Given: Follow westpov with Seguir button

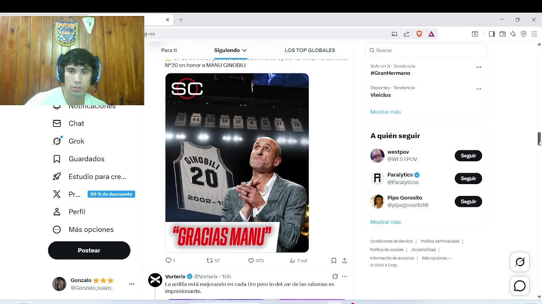Looking at the screenshot, I should [x=468, y=156].
